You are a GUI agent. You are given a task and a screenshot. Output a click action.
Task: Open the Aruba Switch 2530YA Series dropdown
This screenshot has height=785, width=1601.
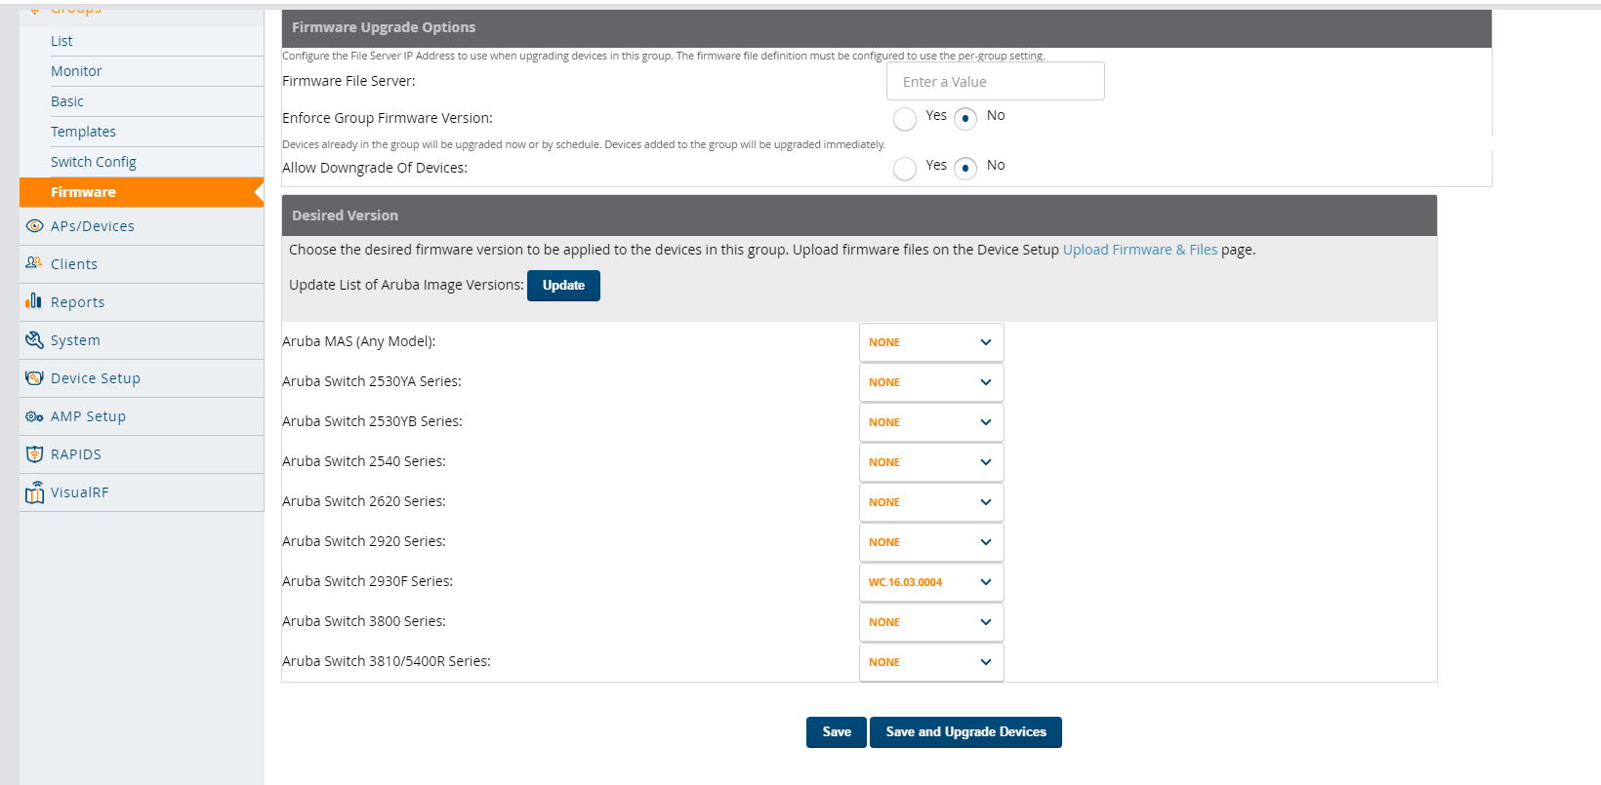[x=931, y=382]
